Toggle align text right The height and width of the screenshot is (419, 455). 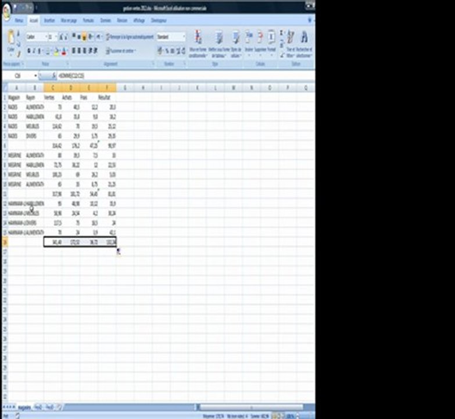[x=84, y=51]
